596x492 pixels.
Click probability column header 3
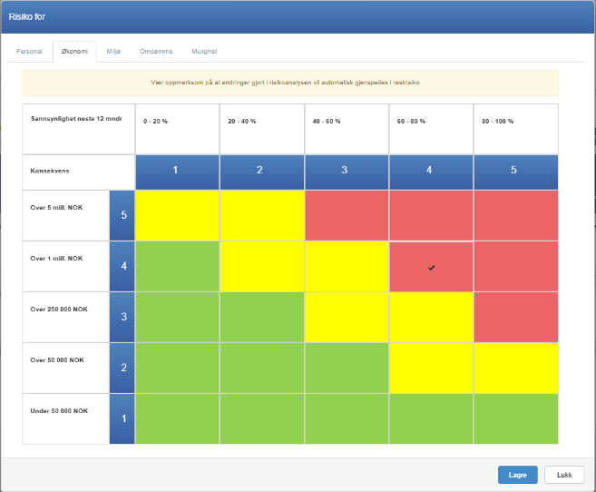tap(347, 172)
